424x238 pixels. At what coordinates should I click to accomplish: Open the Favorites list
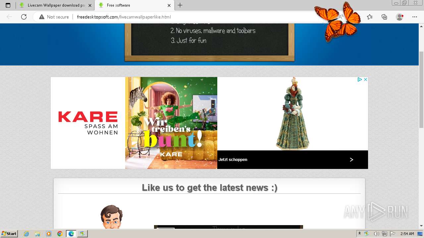[x=370, y=17]
